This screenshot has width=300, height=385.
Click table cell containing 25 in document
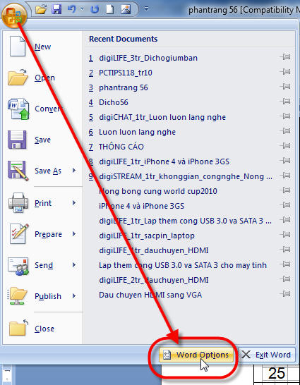[277, 373]
